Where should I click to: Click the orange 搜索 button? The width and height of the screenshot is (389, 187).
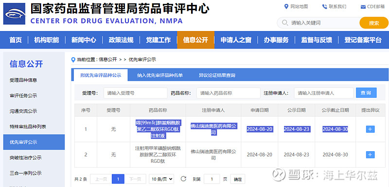point(374,23)
